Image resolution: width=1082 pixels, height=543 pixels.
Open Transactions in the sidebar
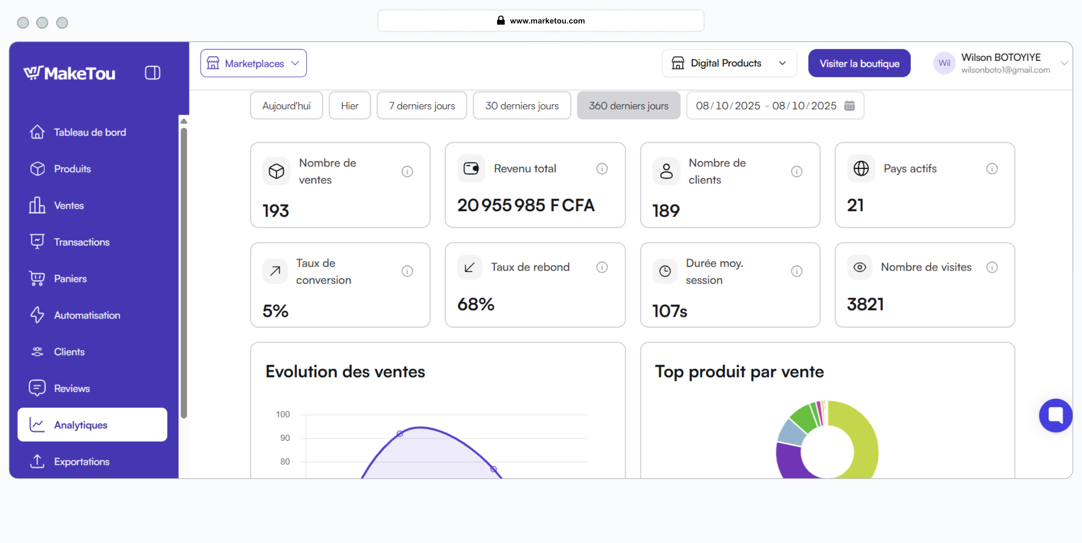coord(82,242)
